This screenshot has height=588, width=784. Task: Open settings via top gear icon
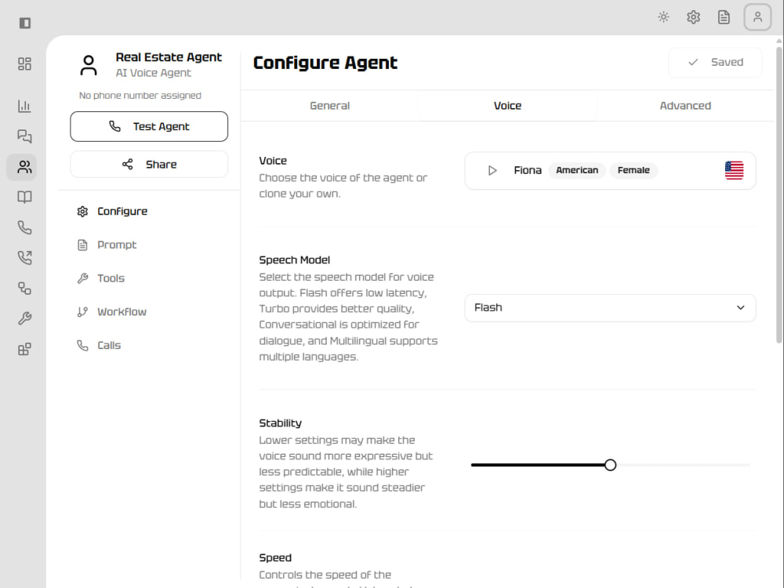(694, 17)
